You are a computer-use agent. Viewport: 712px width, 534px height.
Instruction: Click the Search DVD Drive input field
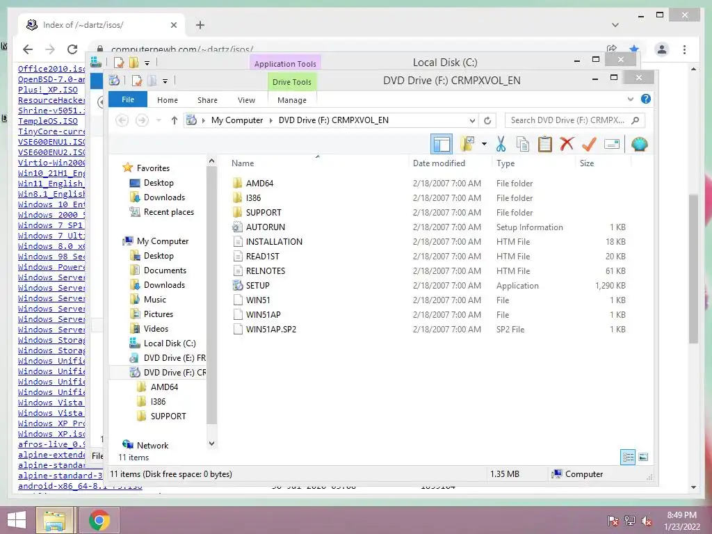click(567, 120)
